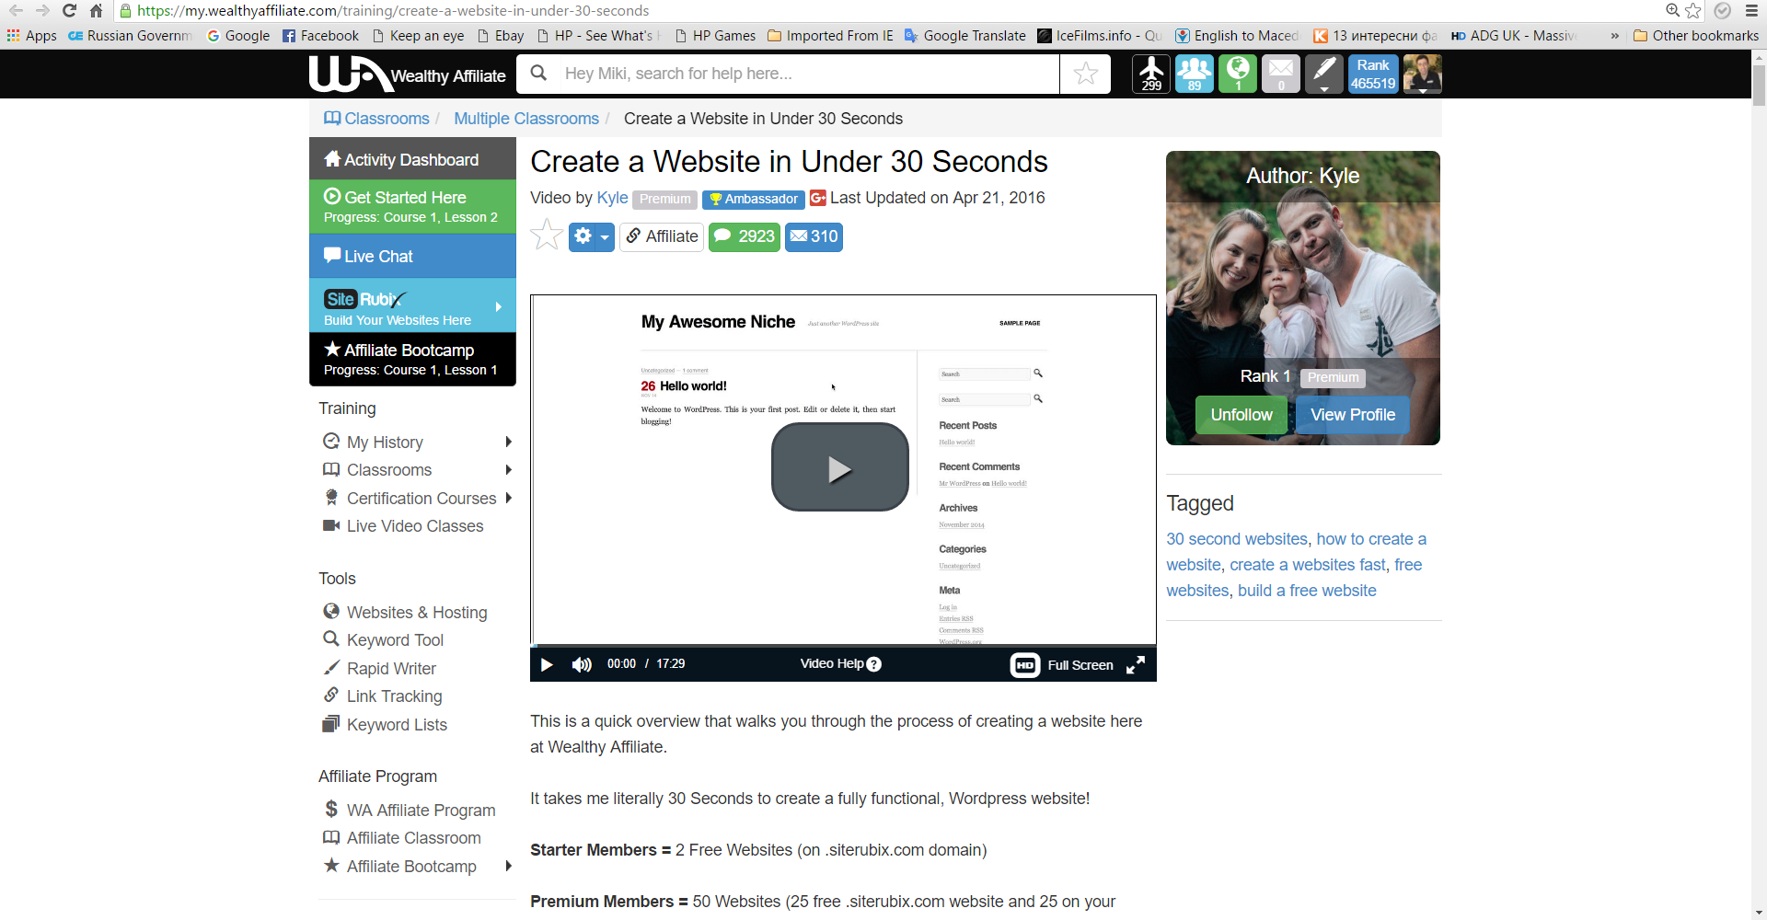Image resolution: width=1767 pixels, height=920 pixels.
Task: Click the small play button in player bar
Action: click(x=547, y=664)
